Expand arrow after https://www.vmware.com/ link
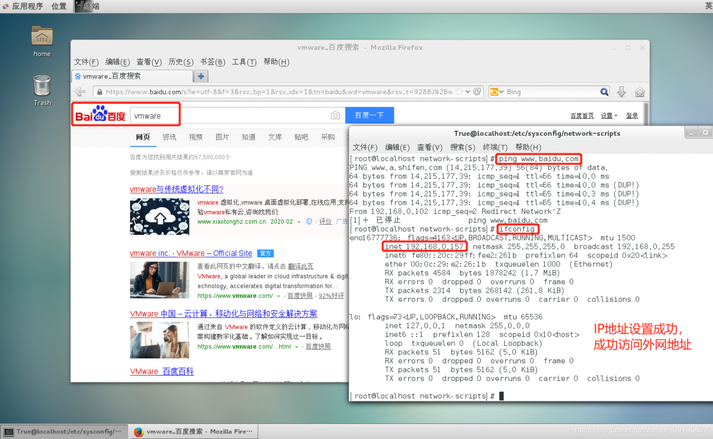The height and width of the screenshot is (439, 713). [x=279, y=296]
